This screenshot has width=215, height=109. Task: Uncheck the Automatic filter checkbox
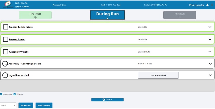[x=1, y=94]
